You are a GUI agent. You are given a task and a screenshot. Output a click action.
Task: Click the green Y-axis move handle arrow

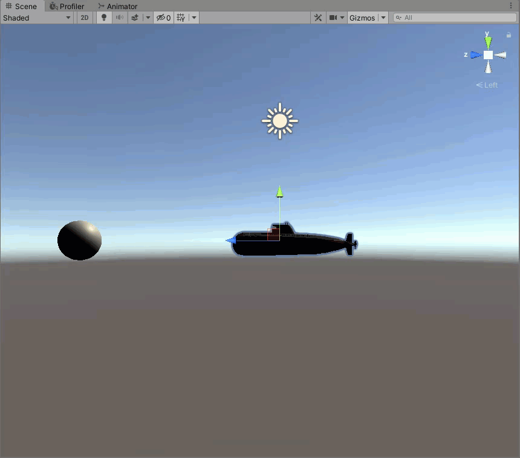pyautogui.click(x=279, y=192)
